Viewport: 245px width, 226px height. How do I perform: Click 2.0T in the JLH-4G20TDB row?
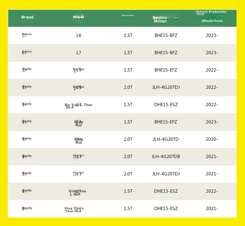[128, 157]
